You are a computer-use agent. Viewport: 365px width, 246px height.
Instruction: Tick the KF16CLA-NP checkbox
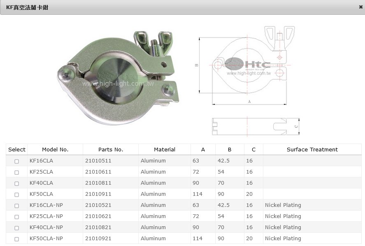[16, 206]
